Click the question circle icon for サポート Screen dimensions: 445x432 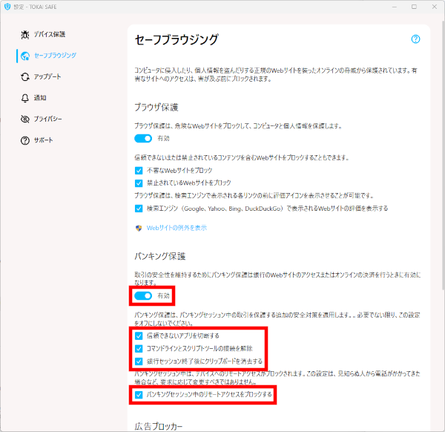pos(25,140)
